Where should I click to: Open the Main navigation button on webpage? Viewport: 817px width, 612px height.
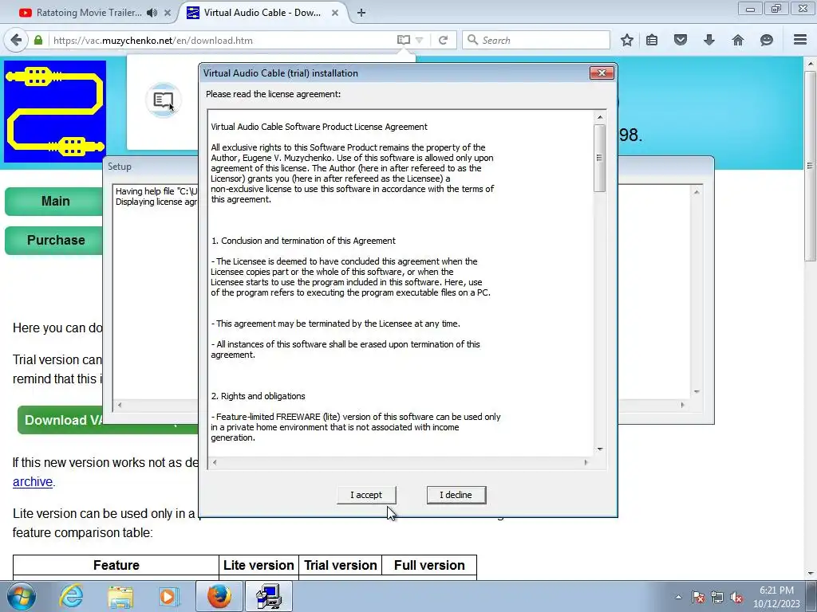click(x=54, y=202)
